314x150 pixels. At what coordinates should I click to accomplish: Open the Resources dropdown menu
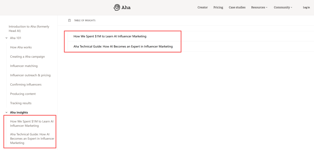coord(259,8)
